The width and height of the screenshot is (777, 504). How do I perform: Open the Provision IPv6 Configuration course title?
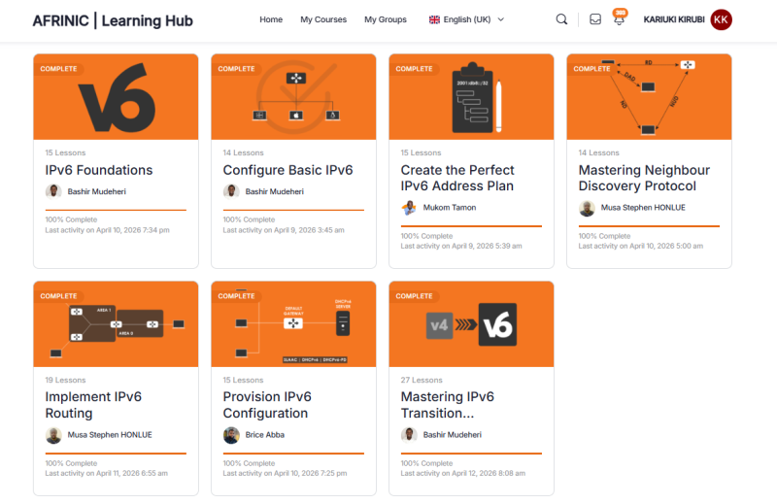(x=267, y=405)
